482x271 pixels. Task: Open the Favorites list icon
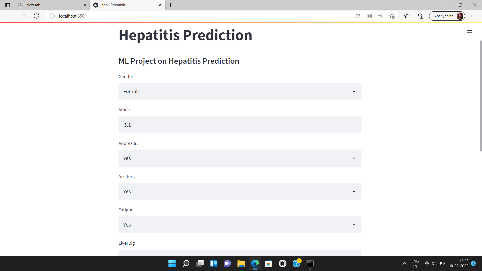[407, 16]
